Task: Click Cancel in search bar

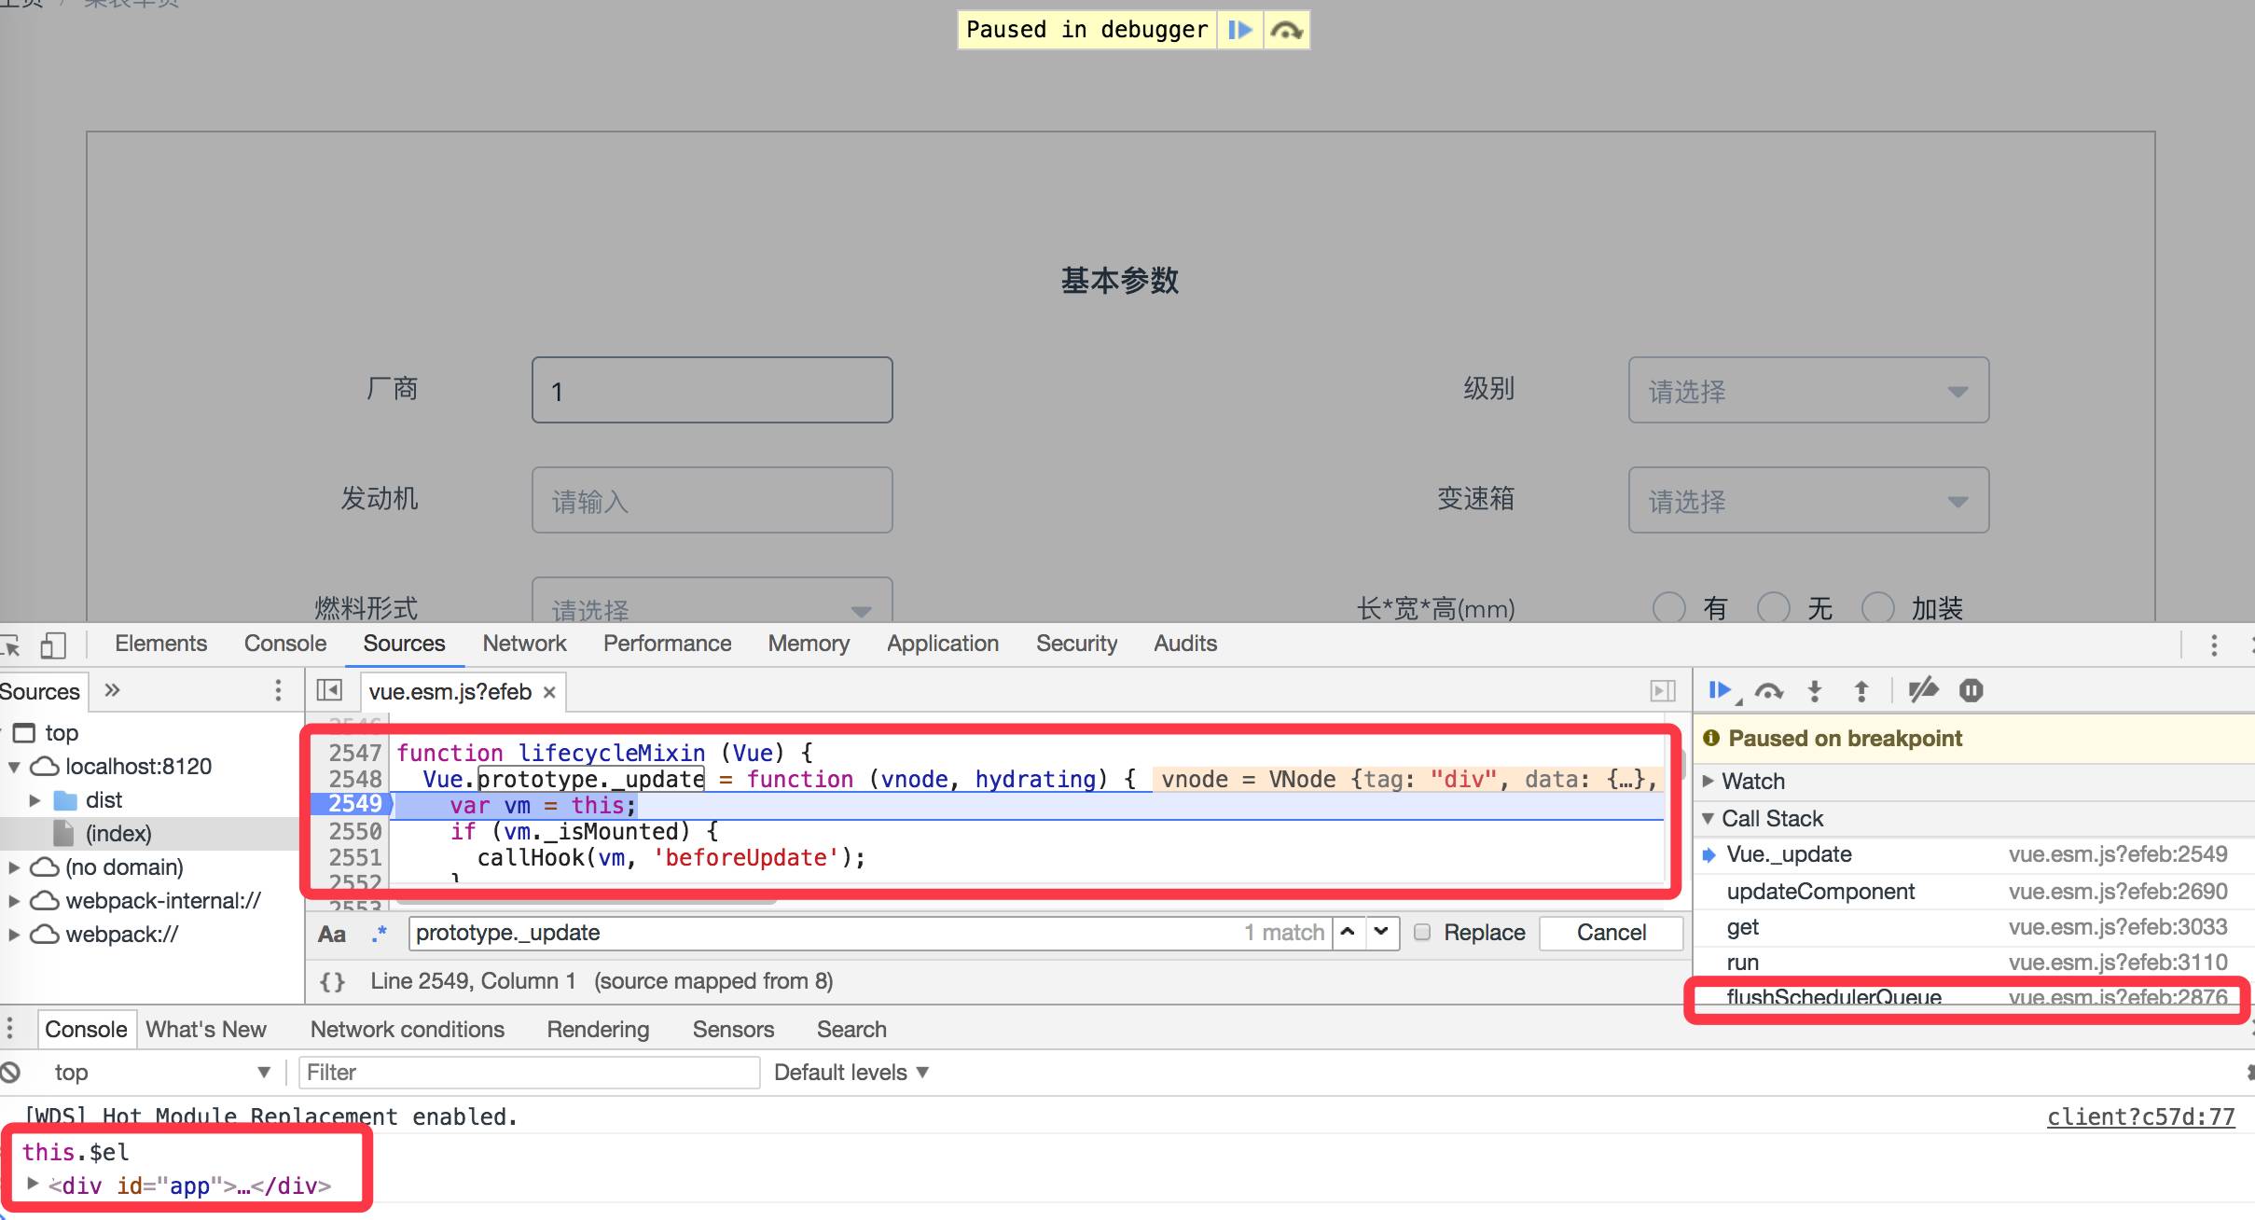Action: click(x=1611, y=933)
